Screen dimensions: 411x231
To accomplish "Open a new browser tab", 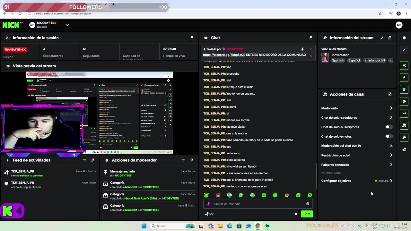I will (113, 4).
